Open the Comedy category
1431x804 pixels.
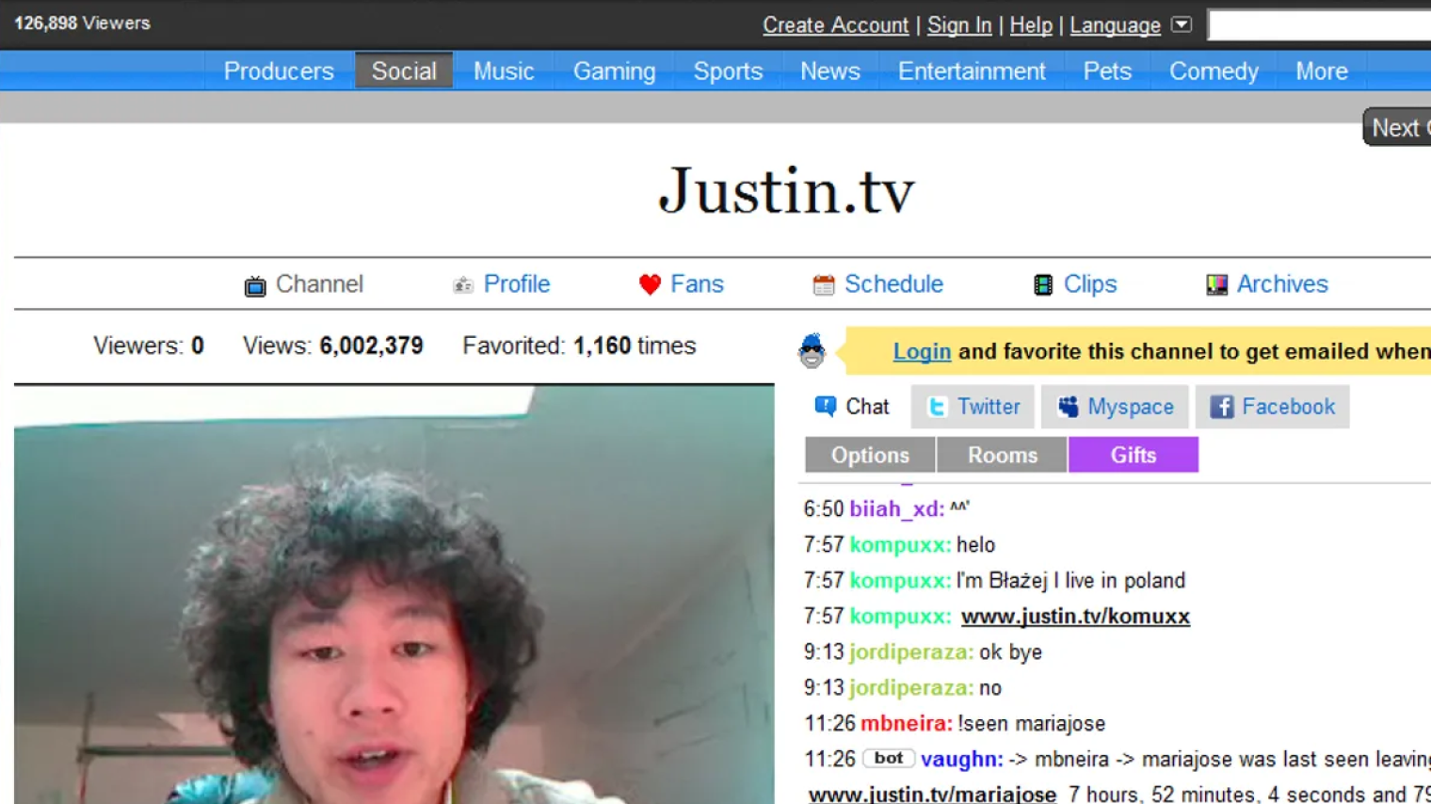pos(1214,71)
